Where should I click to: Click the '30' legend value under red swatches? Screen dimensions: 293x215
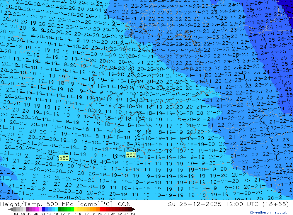[x=107, y=214]
